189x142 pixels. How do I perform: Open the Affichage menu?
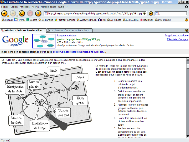tap(25, 7)
